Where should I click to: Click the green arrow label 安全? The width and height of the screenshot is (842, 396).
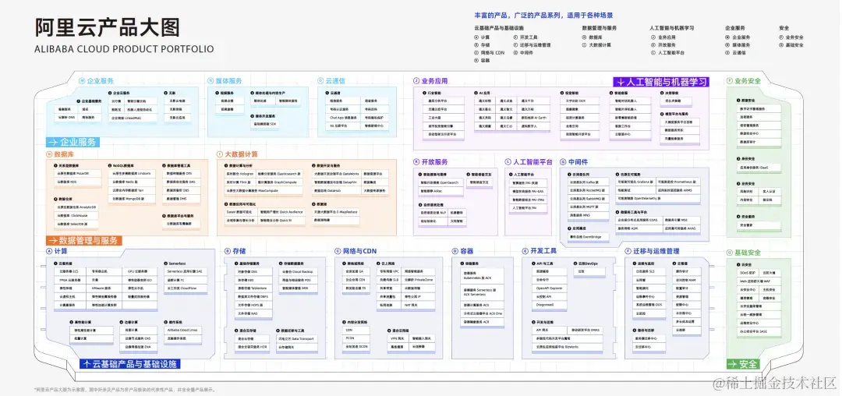tap(743, 364)
